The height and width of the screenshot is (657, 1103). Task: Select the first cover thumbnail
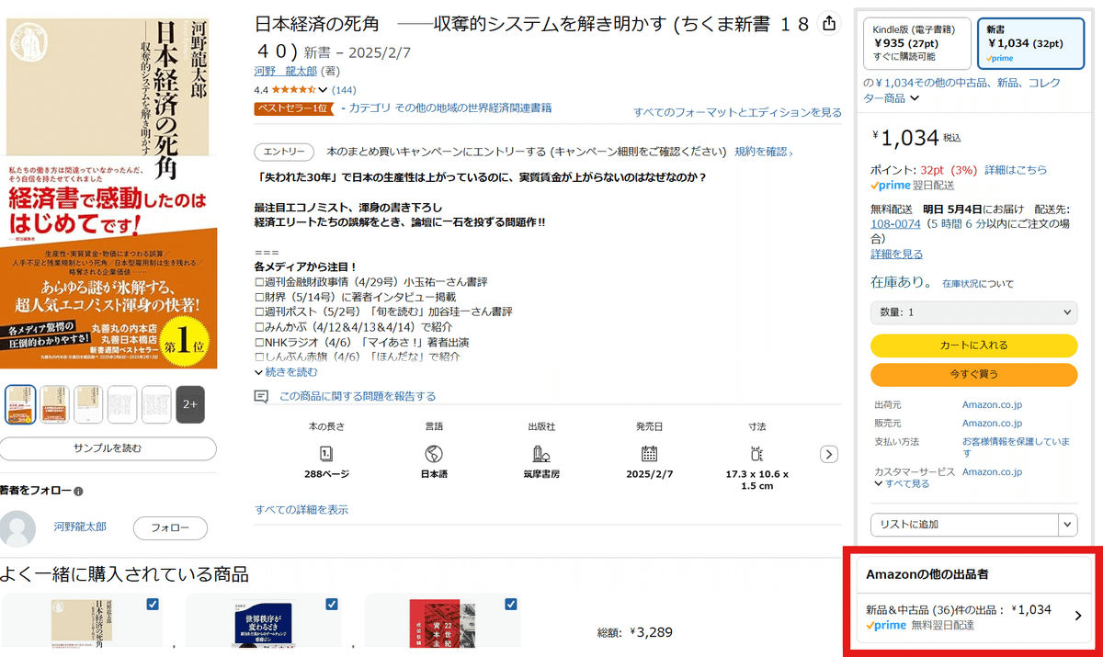(x=20, y=404)
